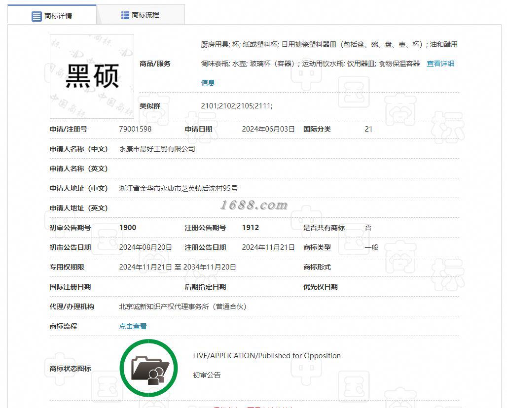Select applicant name 永康市晨好工贸有限公司
507x408 pixels.
[x=157, y=149]
